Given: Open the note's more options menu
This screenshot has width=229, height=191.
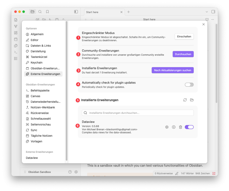Looking at the screenshot, I should pyautogui.click(x=213, y=19).
